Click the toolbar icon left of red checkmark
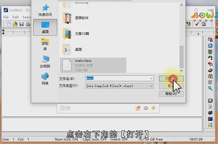The height and width of the screenshot is (144, 218). point(188,24)
